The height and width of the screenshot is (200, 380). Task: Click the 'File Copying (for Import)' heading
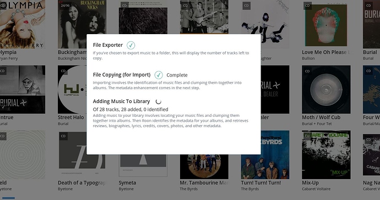(122, 75)
